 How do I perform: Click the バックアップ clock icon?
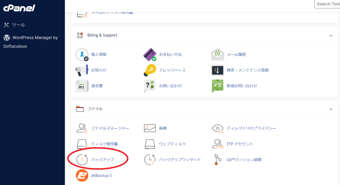click(82, 160)
